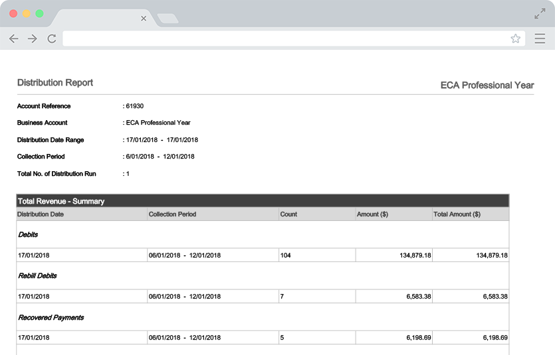Click the browser back arrow
555x355 pixels.
pos(13,38)
